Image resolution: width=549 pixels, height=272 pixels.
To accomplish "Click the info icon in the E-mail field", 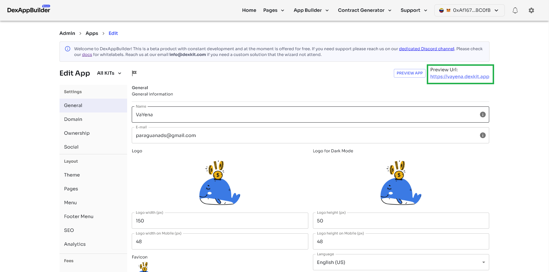I will coord(483,135).
